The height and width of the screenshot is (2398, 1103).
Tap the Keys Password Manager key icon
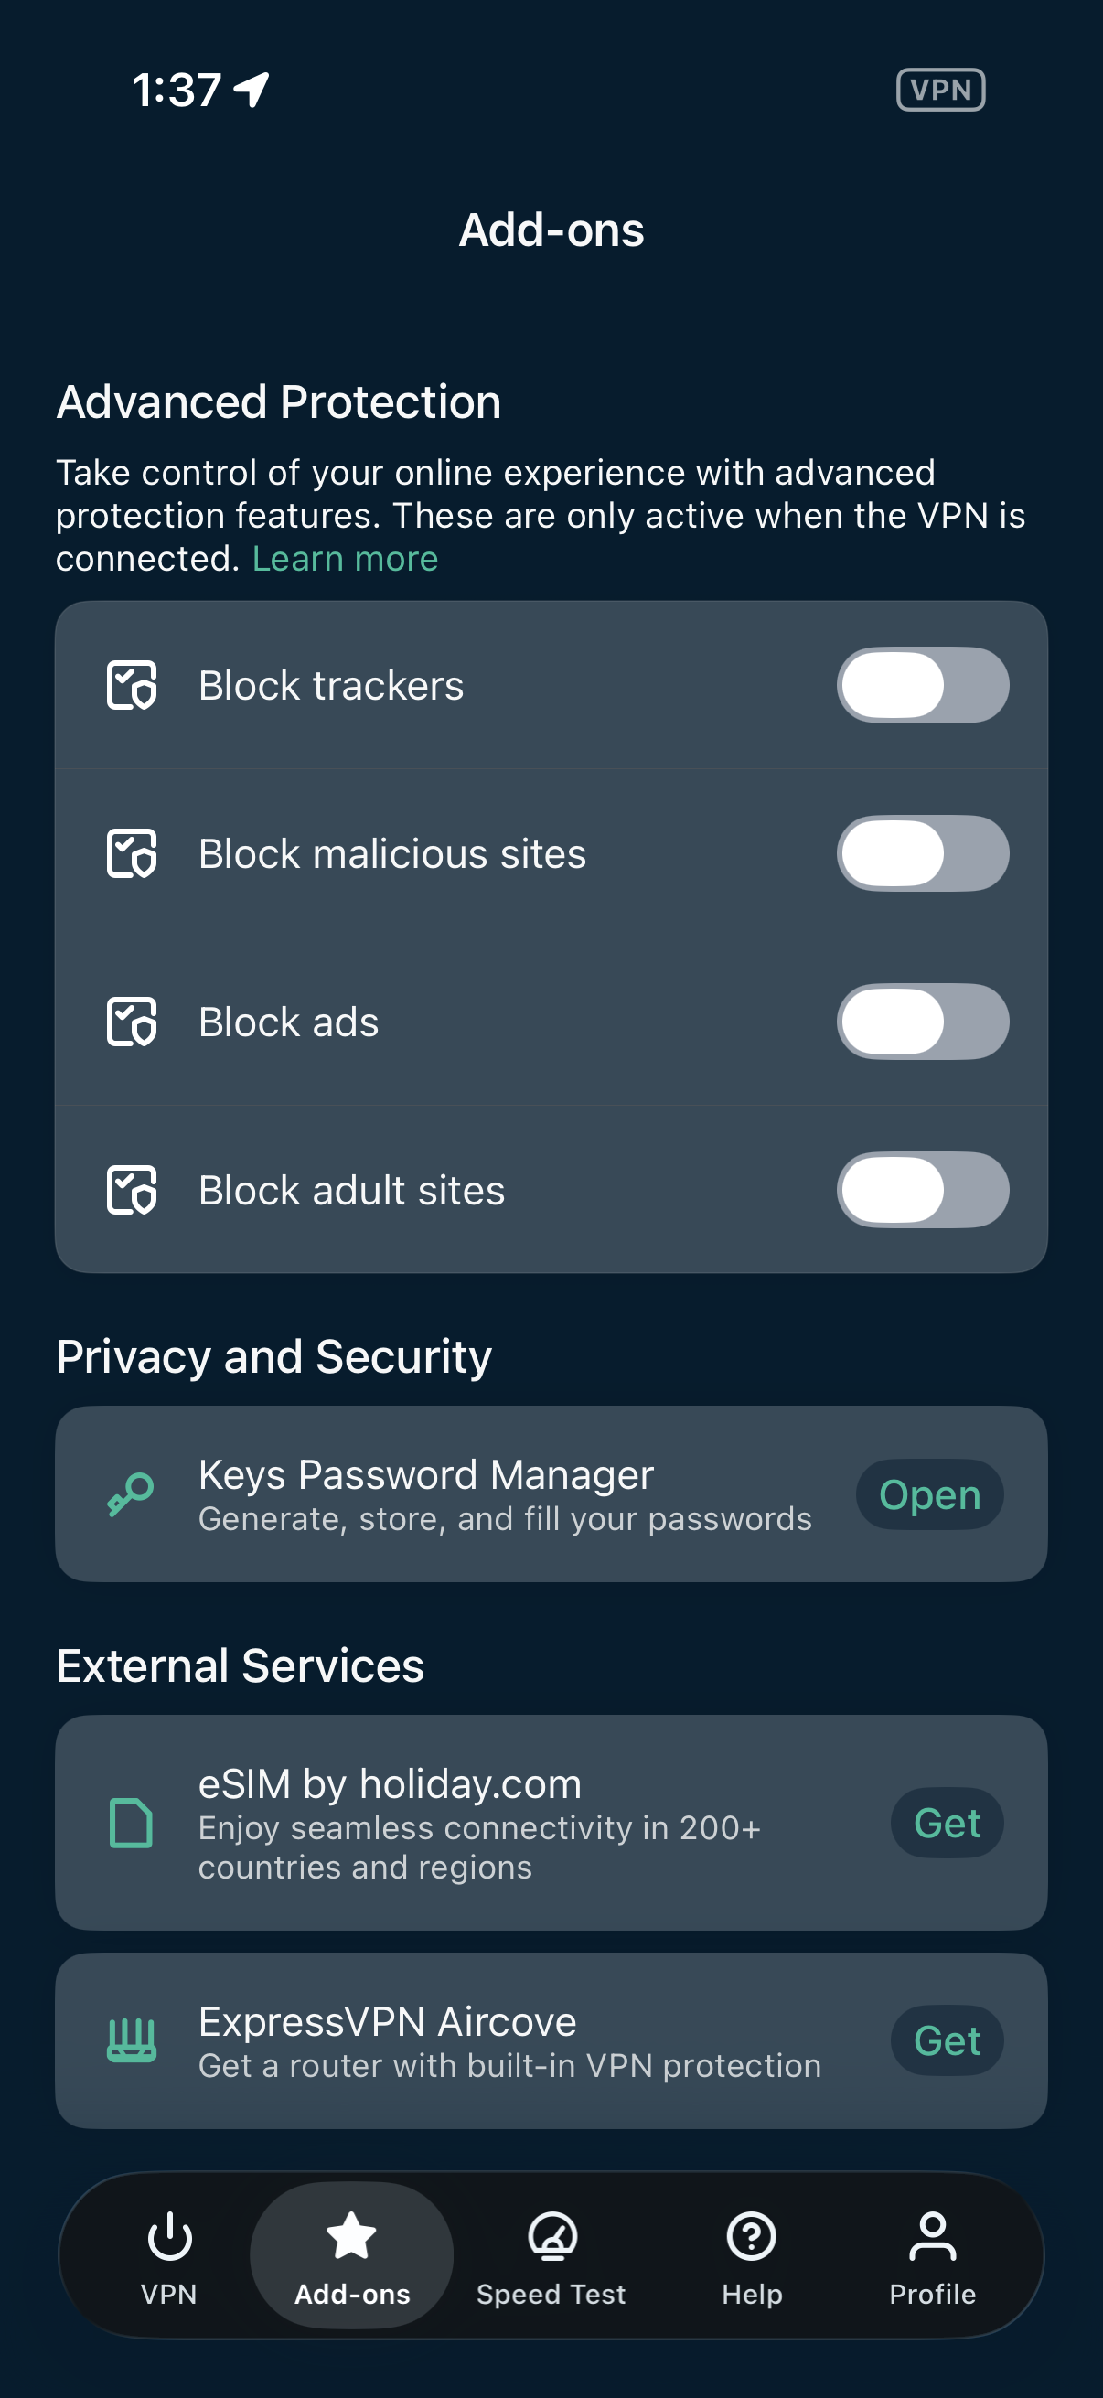tap(130, 1494)
